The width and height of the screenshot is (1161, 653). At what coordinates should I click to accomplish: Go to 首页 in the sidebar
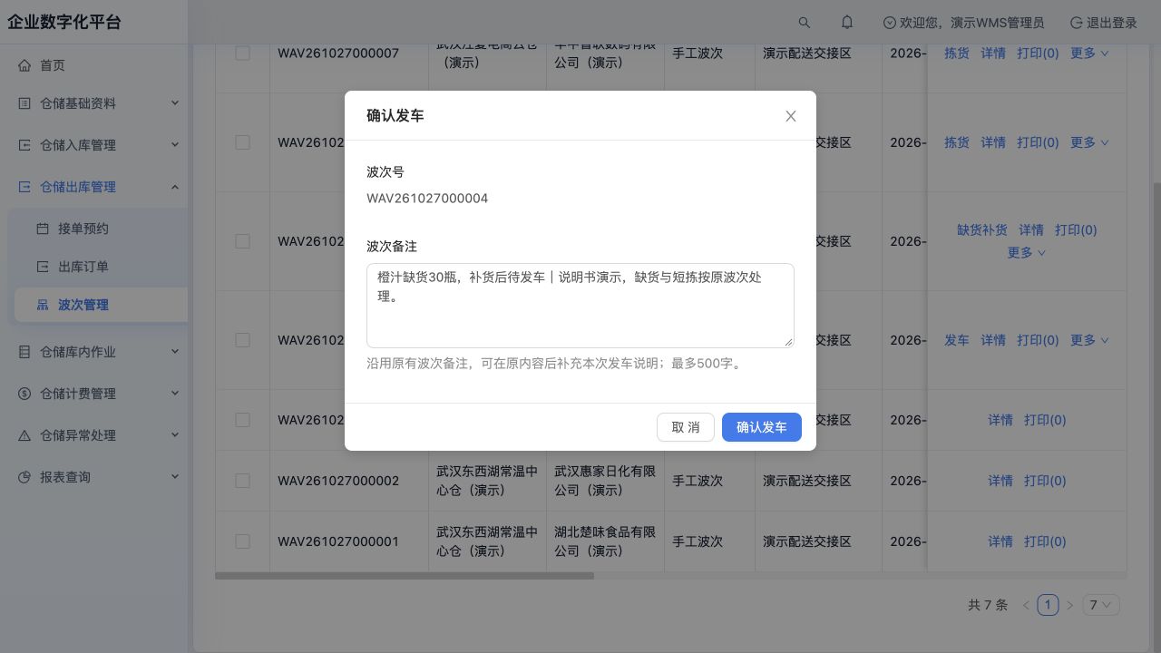click(x=93, y=65)
